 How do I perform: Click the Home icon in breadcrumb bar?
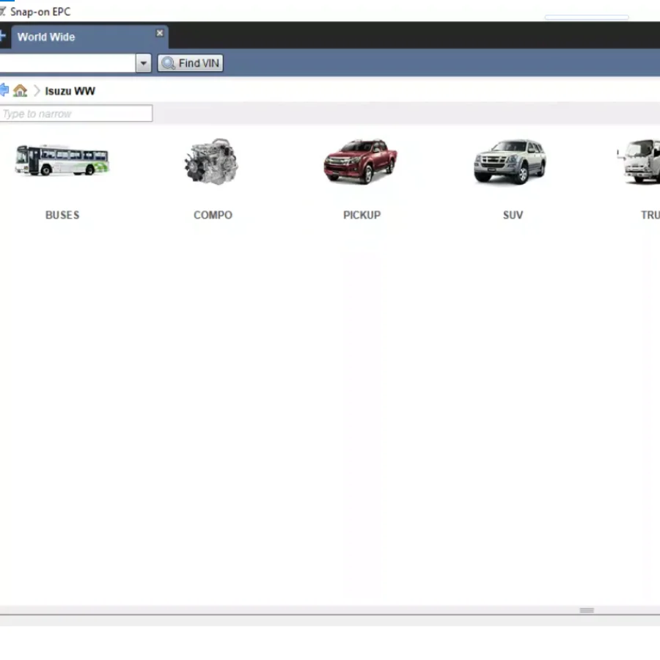point(20,90)
